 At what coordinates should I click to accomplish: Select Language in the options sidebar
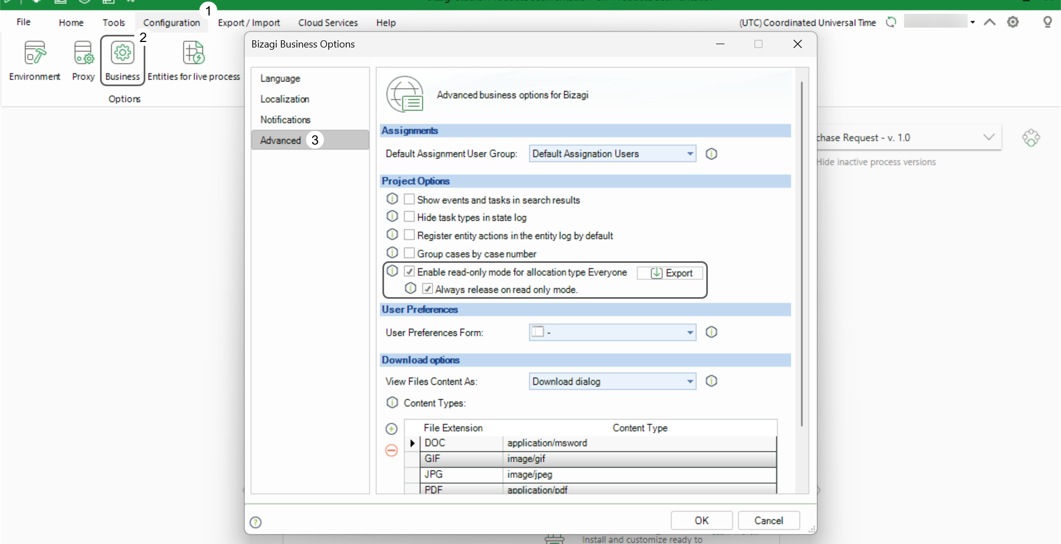coord(310,78)
